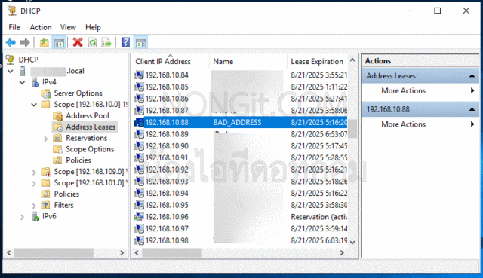Viewport: 483px width, 278px height.
Task: Click the Scope 192.168.109.0 folder icon
Action: 45,172
